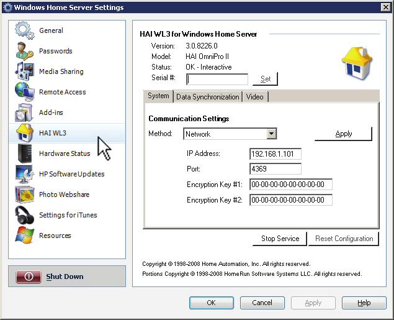Screen dimensions: 394x320
Task: Click the Passwords user-and-key icon
Action: (24, 51)
